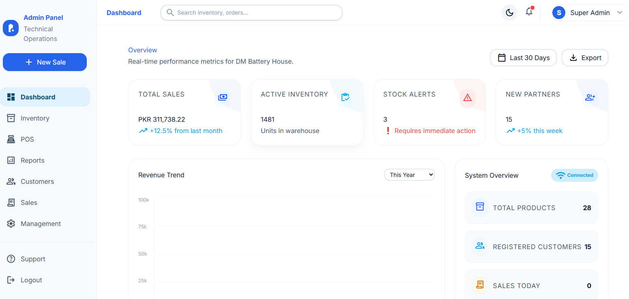Go to Inventory in the sidebar
The height and width of the screenshot is (299, 629).
pyautogui.click(x=45, y=118)
